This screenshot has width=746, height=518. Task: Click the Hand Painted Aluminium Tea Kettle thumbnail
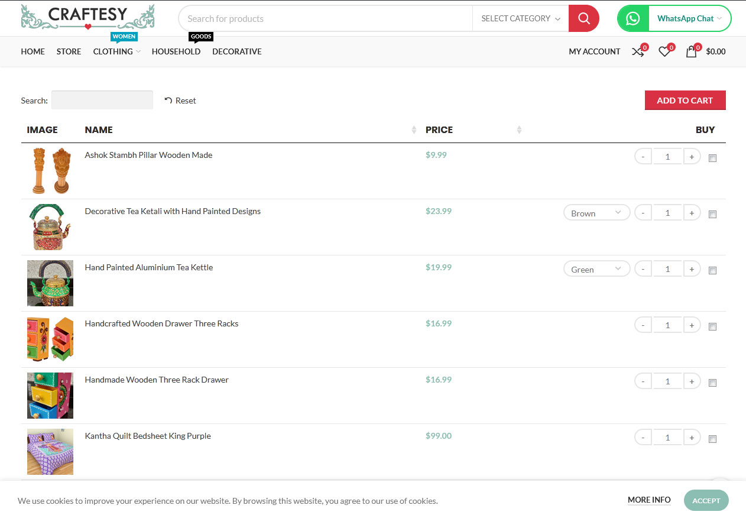coord(50,283)
